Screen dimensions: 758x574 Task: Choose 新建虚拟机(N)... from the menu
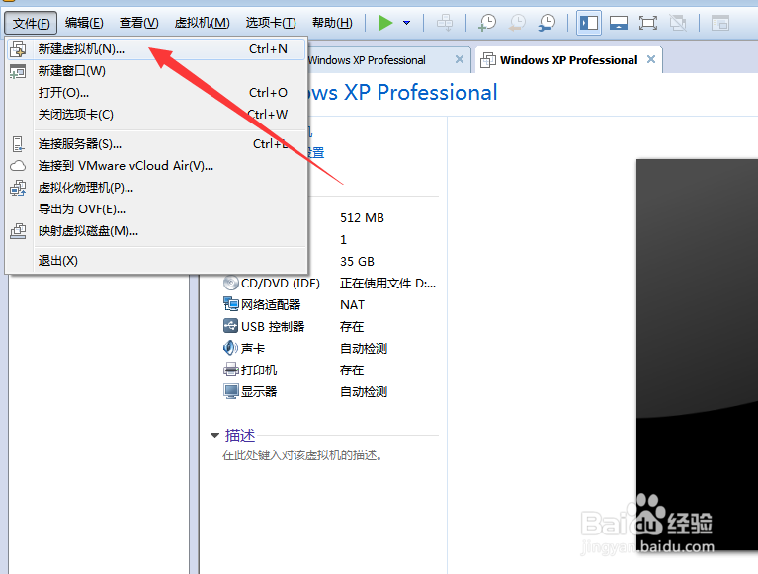[156, 49]
